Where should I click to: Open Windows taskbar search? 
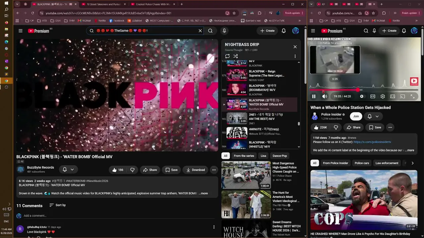tap(6, 10)
